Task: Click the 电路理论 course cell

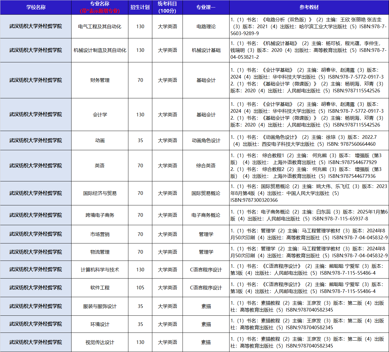Action: tap(206, 26)
